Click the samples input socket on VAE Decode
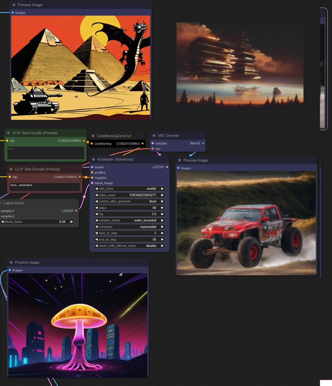332x386 pixels. (152, 144)
